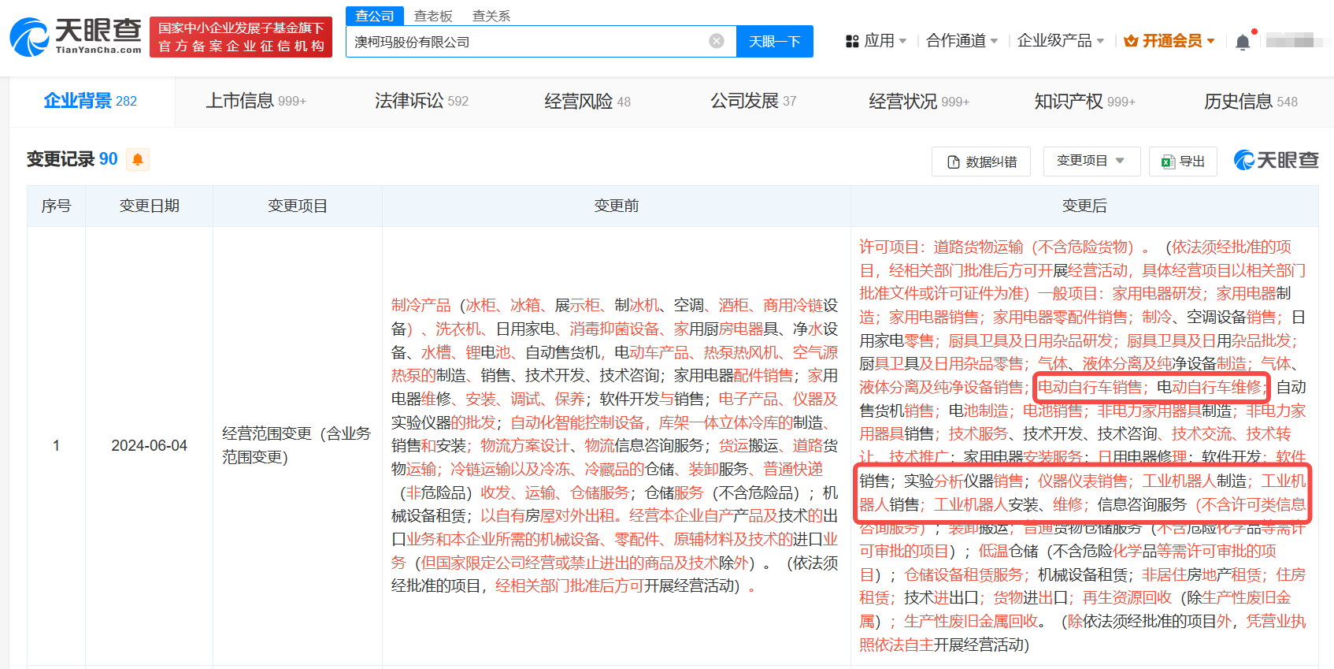Click the 天眼查 watermark logo above the table
Viewport: 1334px width, 669px height.
1276,160
